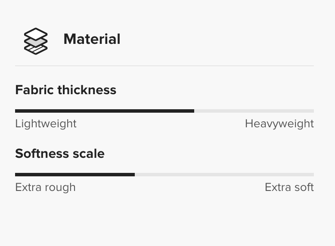335x246 pixels.
Task: Click the dark filled part of the Fabric thickness bar
Action: (x=104, y=111)
